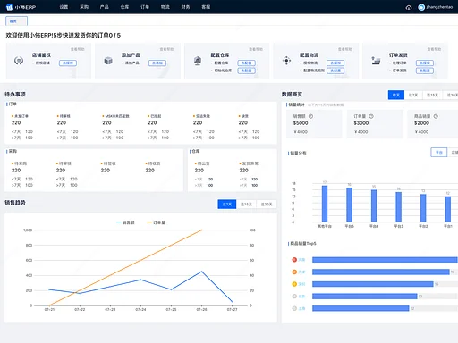Click 去授权 button beside 授权物流 item
The image size is (458, 343).
click(x=335, y=63)
